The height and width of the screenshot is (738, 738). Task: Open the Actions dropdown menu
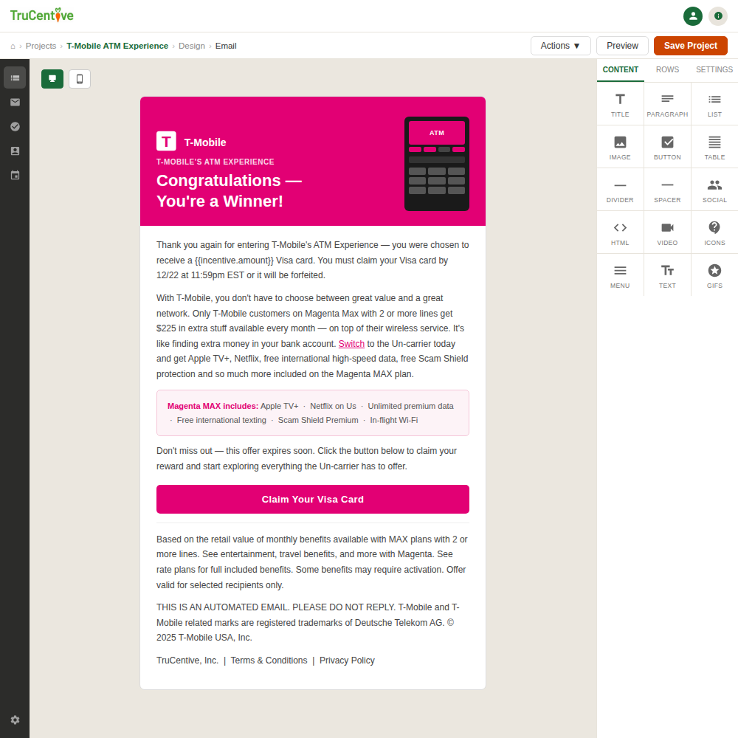(x=560, y=46)
